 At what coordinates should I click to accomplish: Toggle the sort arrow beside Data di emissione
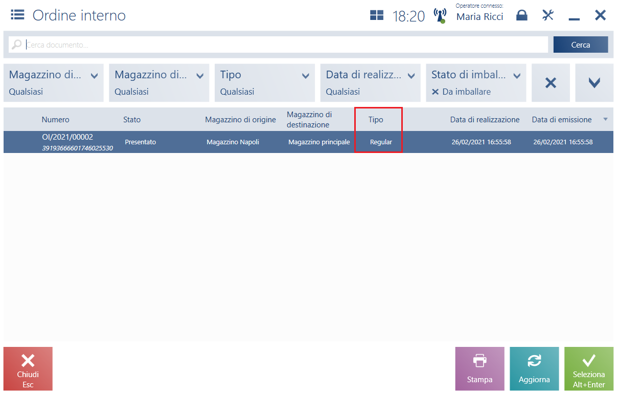pos(606,119)
